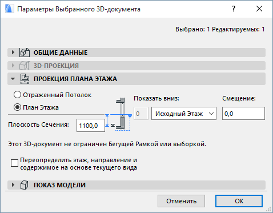The width and height of the screenshot is (273, 213).
Task: Expand the ПОКАЗ МОДЕЛИ panel arrow
Action: point(13,185)
